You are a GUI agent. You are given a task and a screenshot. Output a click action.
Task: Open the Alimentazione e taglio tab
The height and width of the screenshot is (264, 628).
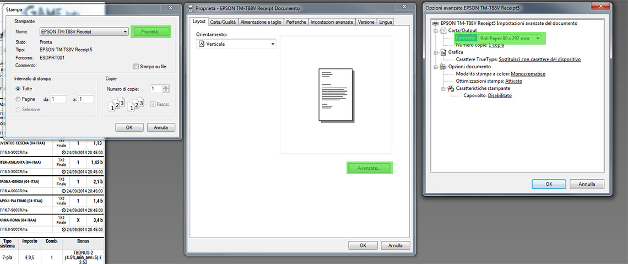261,23
